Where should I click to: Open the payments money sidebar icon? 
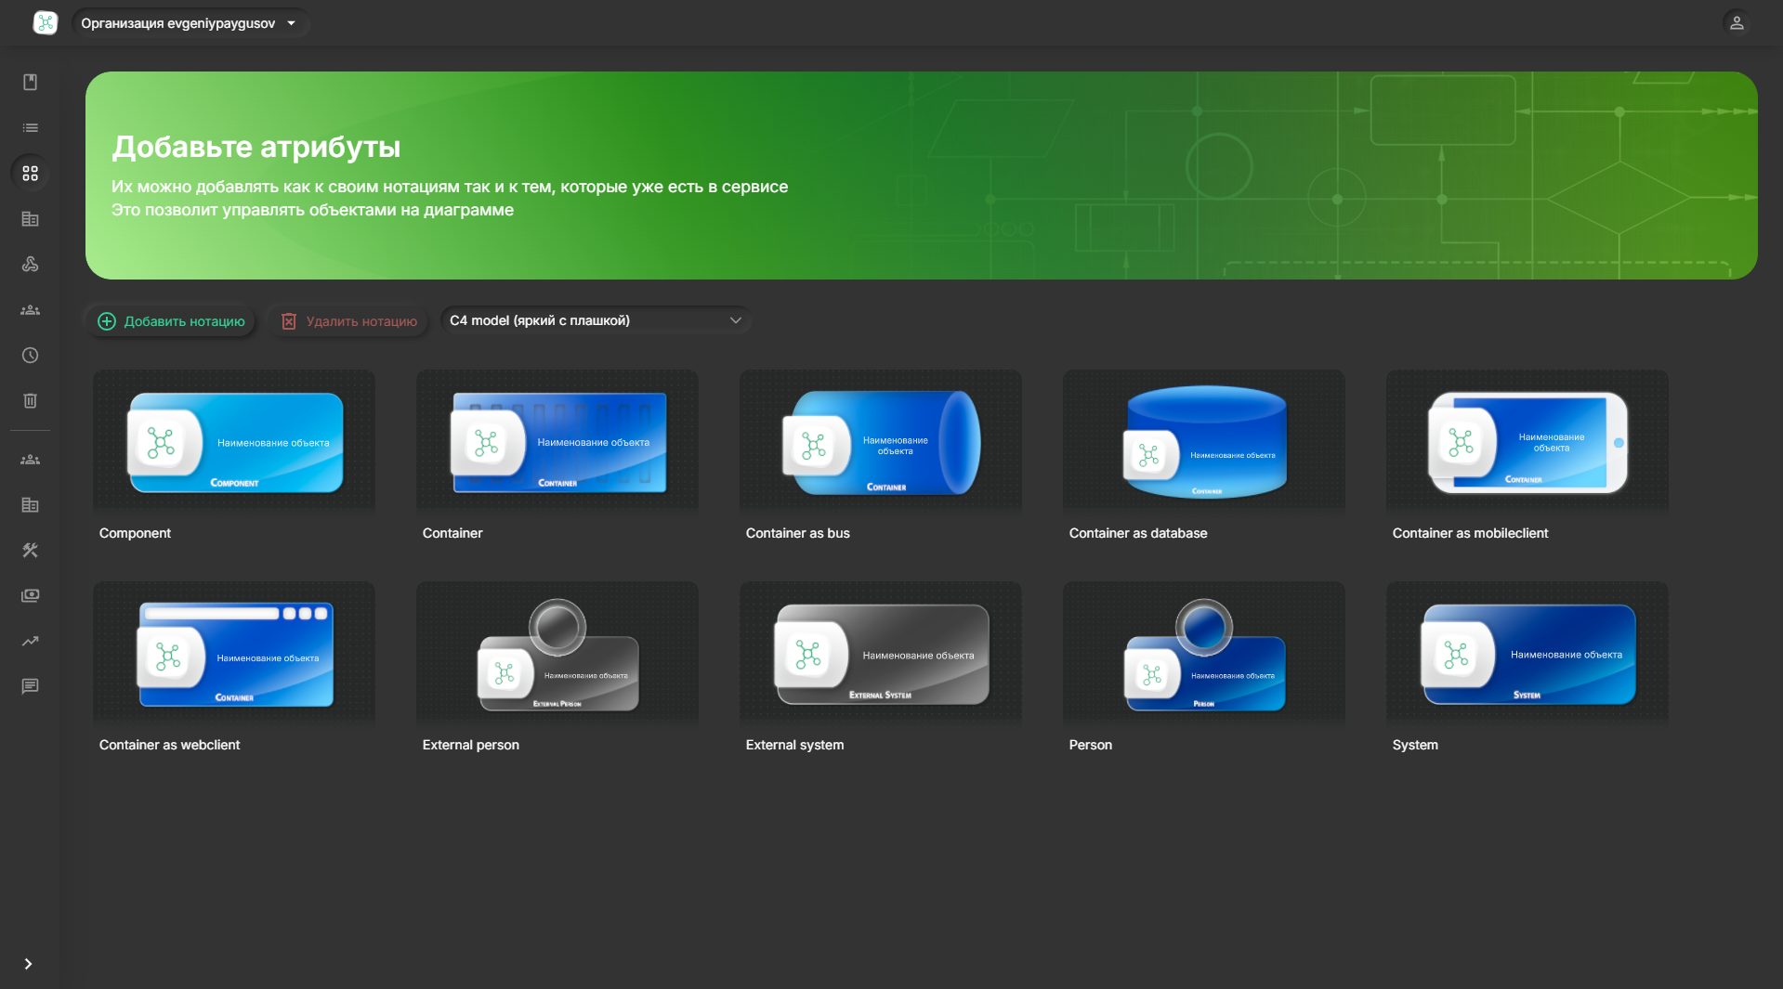pos(30,596)
